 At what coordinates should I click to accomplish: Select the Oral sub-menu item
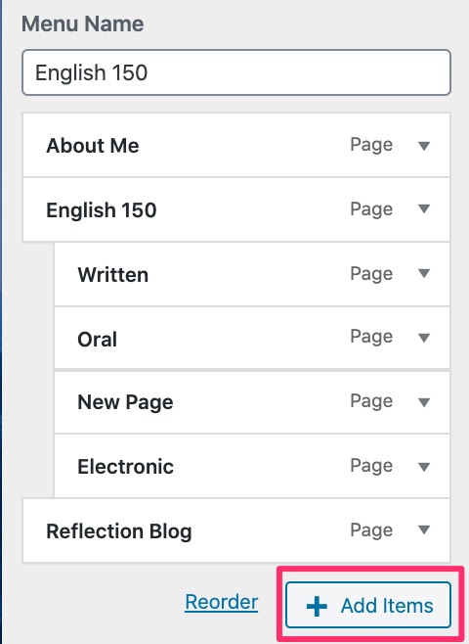[252, 338]
